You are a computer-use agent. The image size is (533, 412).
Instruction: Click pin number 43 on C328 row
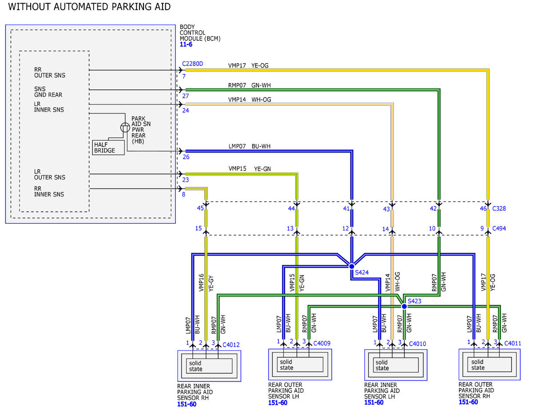tap(386, 209)
